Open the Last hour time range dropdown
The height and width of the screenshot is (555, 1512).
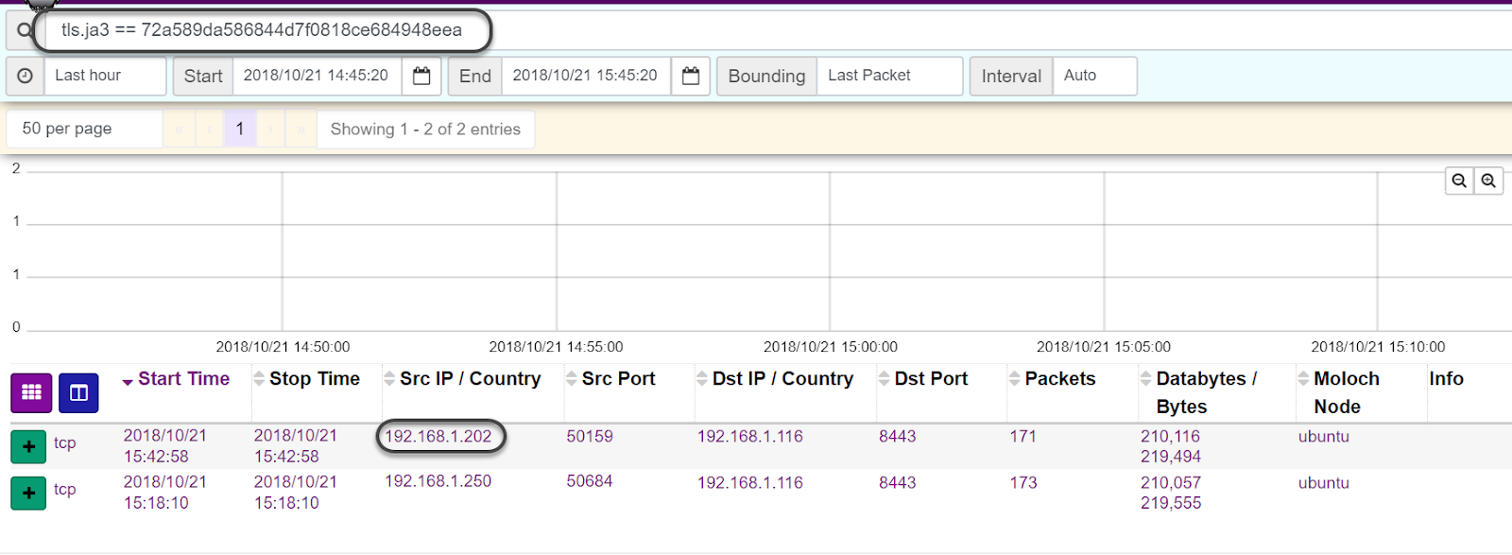(x=105, y=76)
